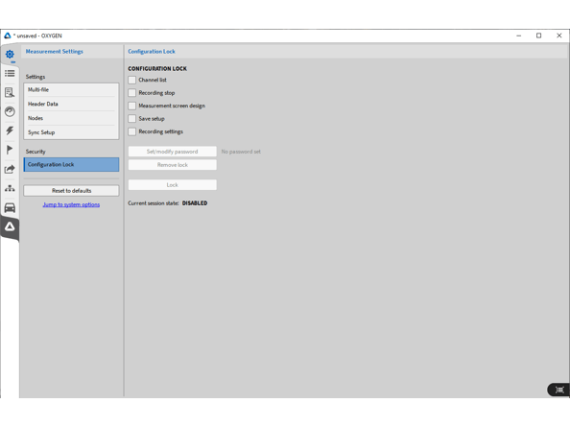
Task: Open the gear settings icon in sidebar
Action: coord(10,54)
